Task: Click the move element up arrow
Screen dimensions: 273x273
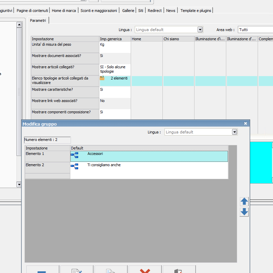Action: pyautogui.click(x=244, y=202)
